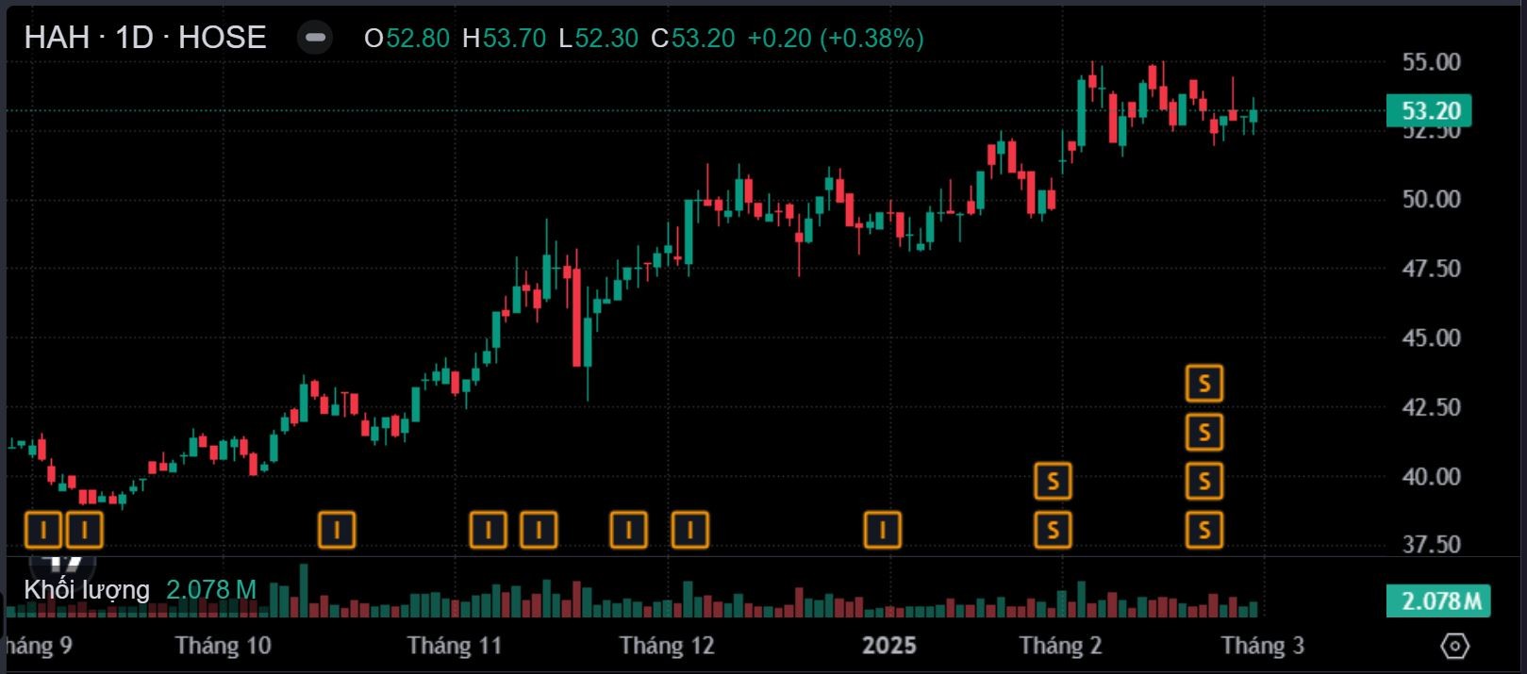Click the close value C53.20 in the legend
1527x674 pixels.
[x=693, y=38]
